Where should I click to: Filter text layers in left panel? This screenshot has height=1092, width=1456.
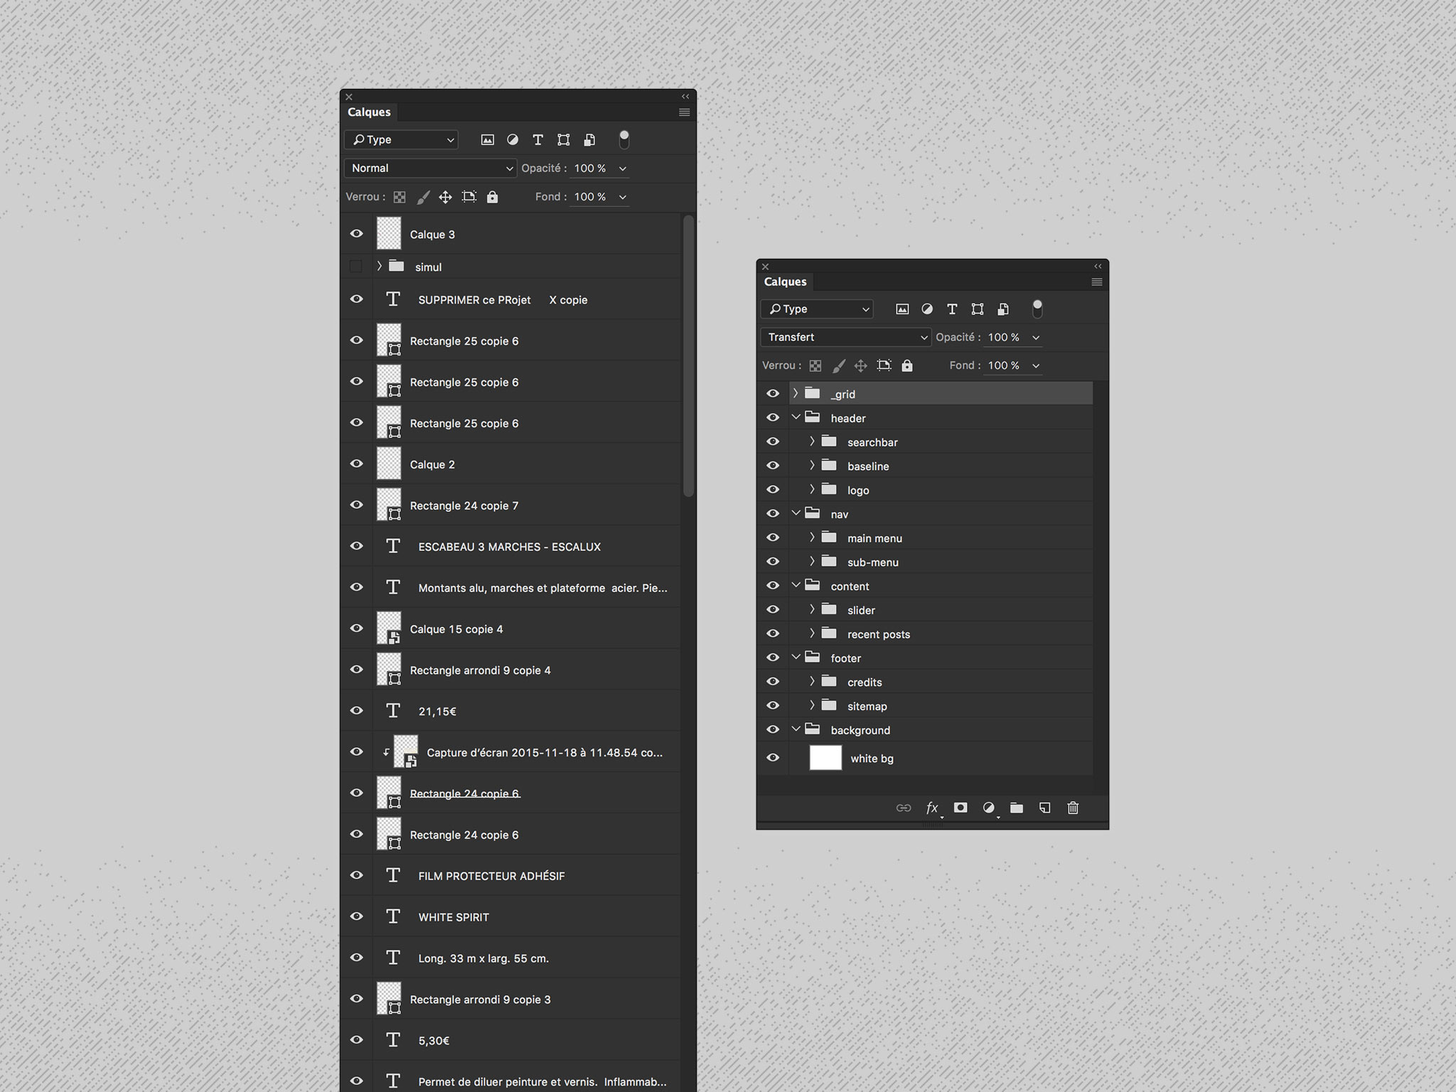tap(538, 140)
